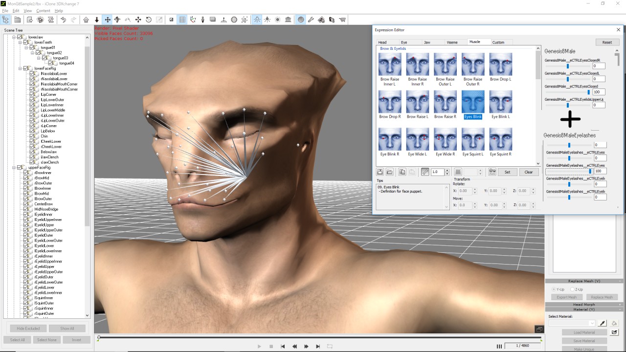
Task: Click the shopping cart icon in toolbar
Action: 342,20
